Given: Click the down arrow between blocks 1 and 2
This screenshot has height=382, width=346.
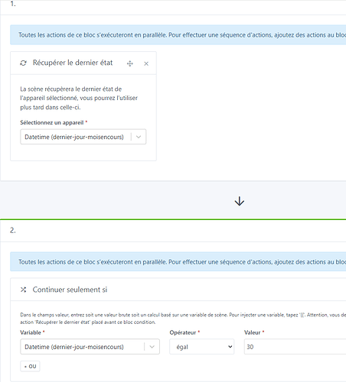Looking at the screenshot, I should [x=240, y=201].
